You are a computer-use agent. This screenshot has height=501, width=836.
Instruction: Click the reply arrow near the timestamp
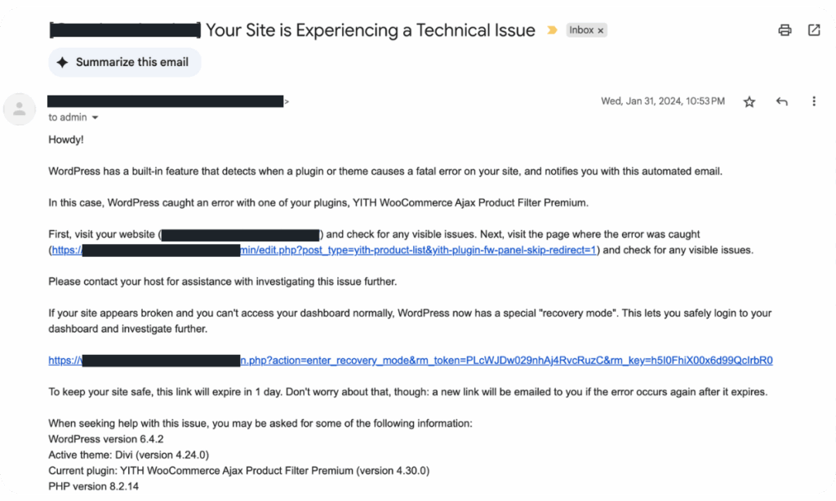click(781, 100)
